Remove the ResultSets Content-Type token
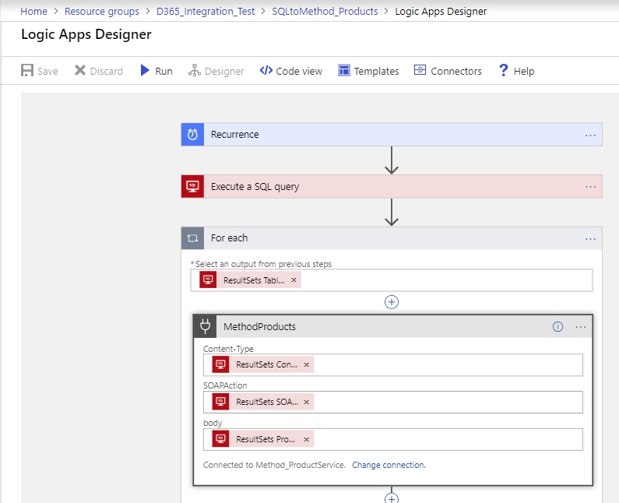This screenshot has width=619, height=503. [x=306, y=364]
